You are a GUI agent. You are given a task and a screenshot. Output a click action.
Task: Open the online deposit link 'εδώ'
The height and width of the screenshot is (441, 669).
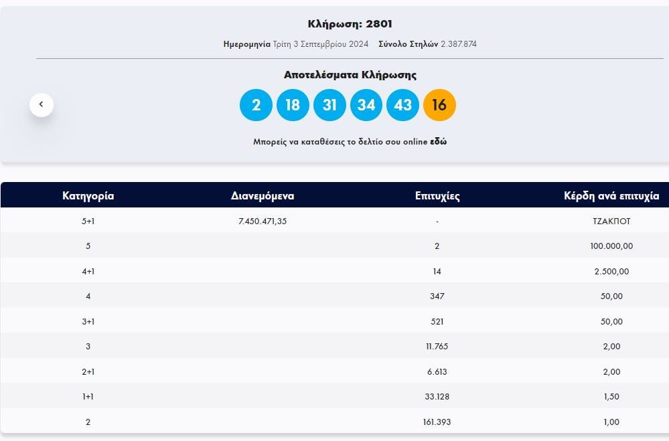(438, 142)
